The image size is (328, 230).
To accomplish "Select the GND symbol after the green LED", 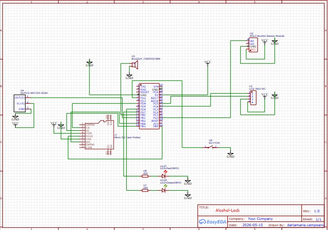I will coord(187,197).
